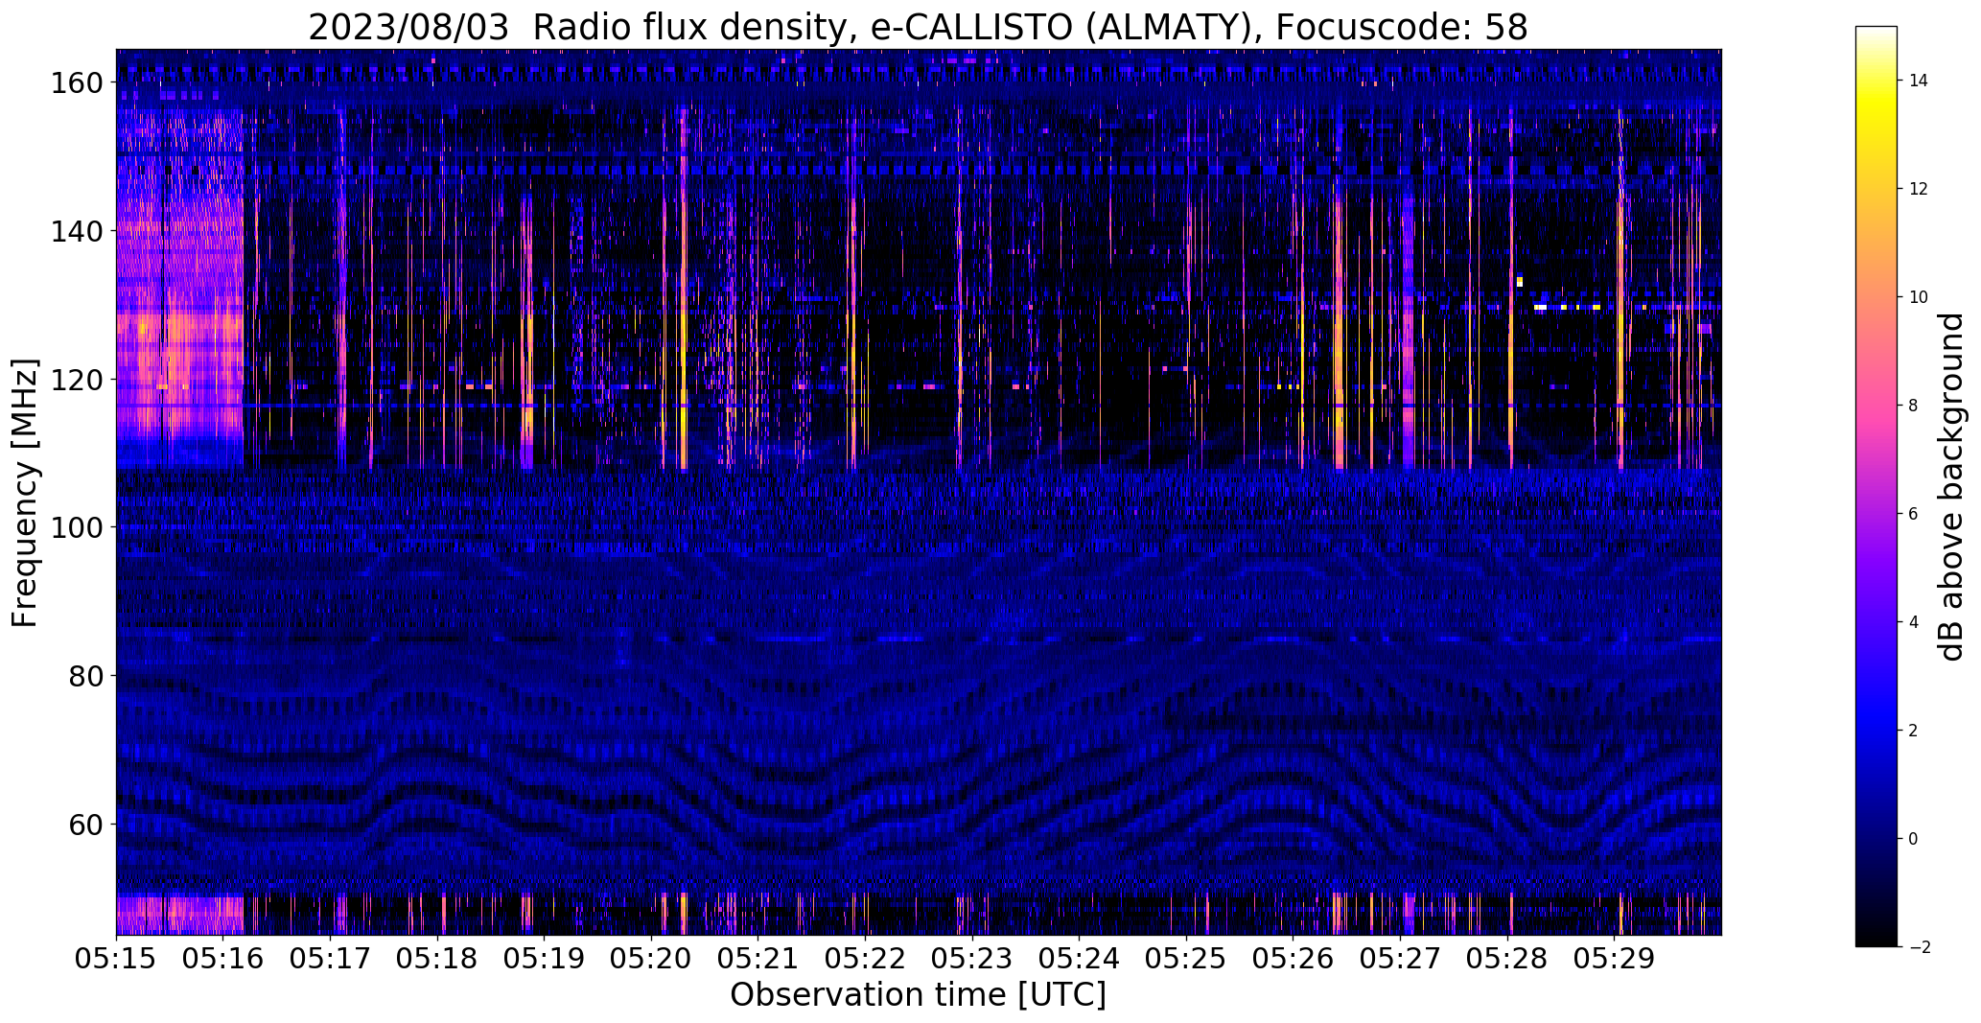Click the plot title with Focuscode: 58
Image resolution: width=1981 pixels, height=1023 pixels.
pos(918,27)
